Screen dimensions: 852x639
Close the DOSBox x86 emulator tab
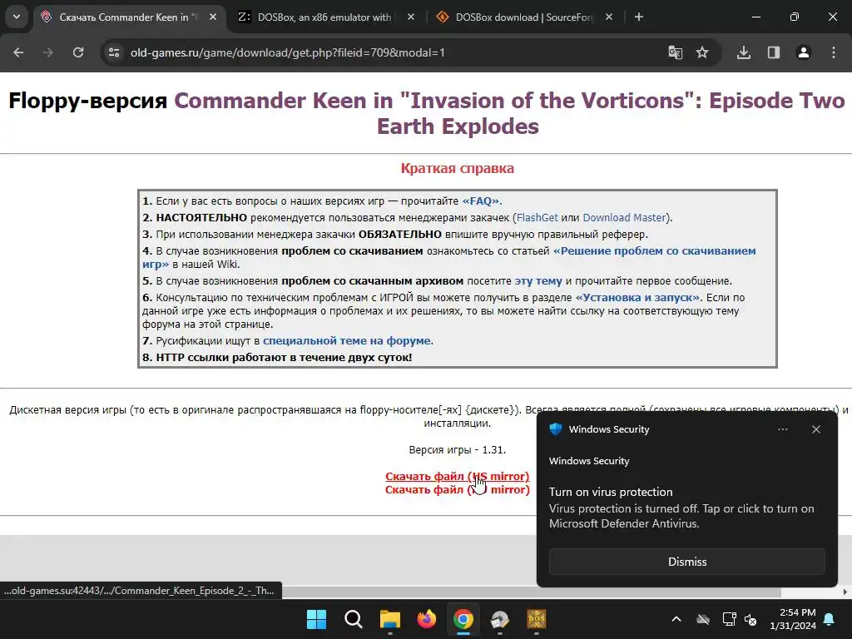(411, 17)
